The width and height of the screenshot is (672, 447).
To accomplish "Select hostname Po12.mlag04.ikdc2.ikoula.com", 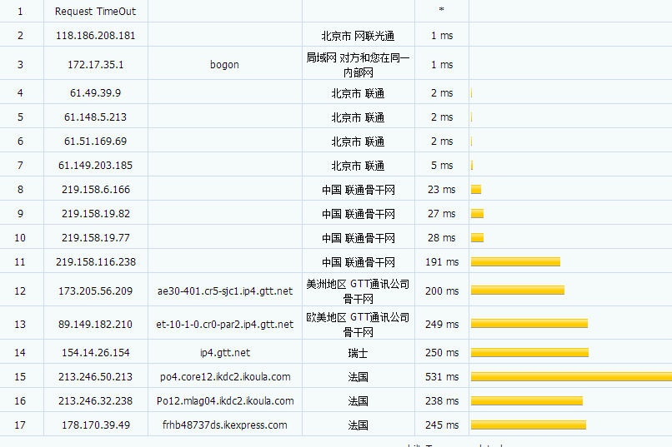I will [224, 401].
